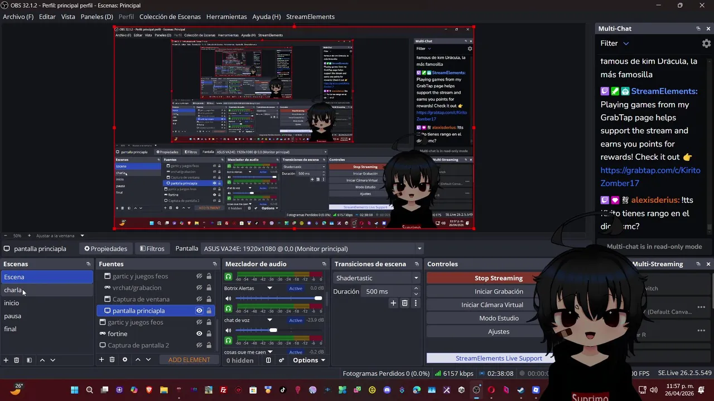Screen dimensions: 714x401
Task: Float the Fuentes dock panel
Action: click(215, 264)
